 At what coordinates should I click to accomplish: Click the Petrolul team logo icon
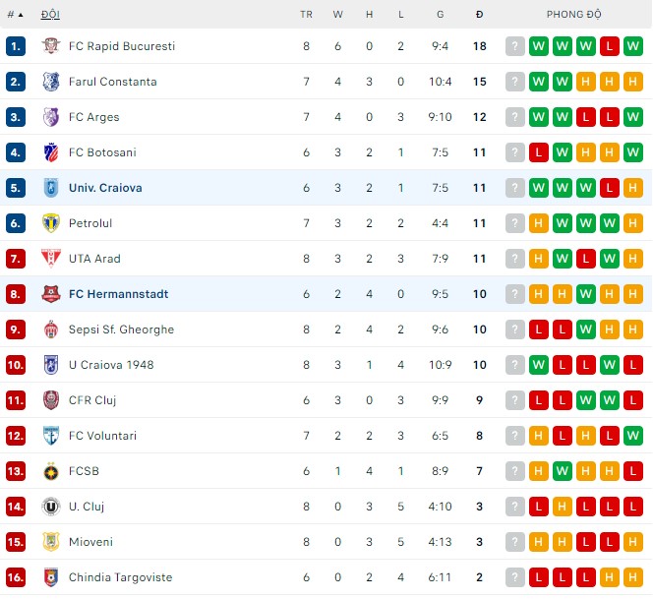click(x=50, y=223)
